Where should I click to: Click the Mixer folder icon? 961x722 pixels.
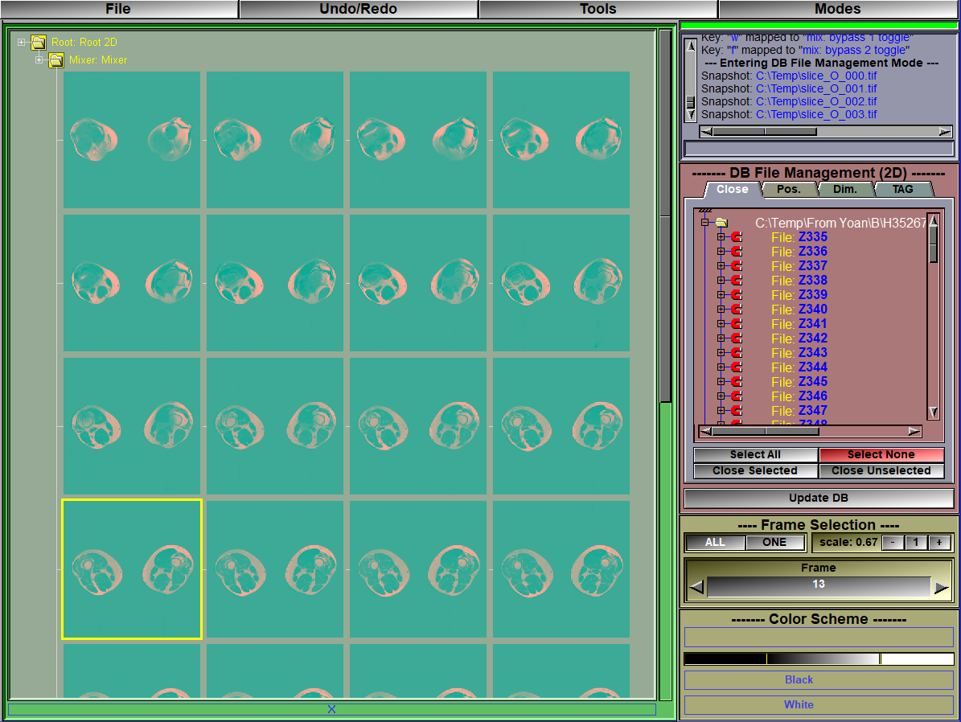pos(55,60)
